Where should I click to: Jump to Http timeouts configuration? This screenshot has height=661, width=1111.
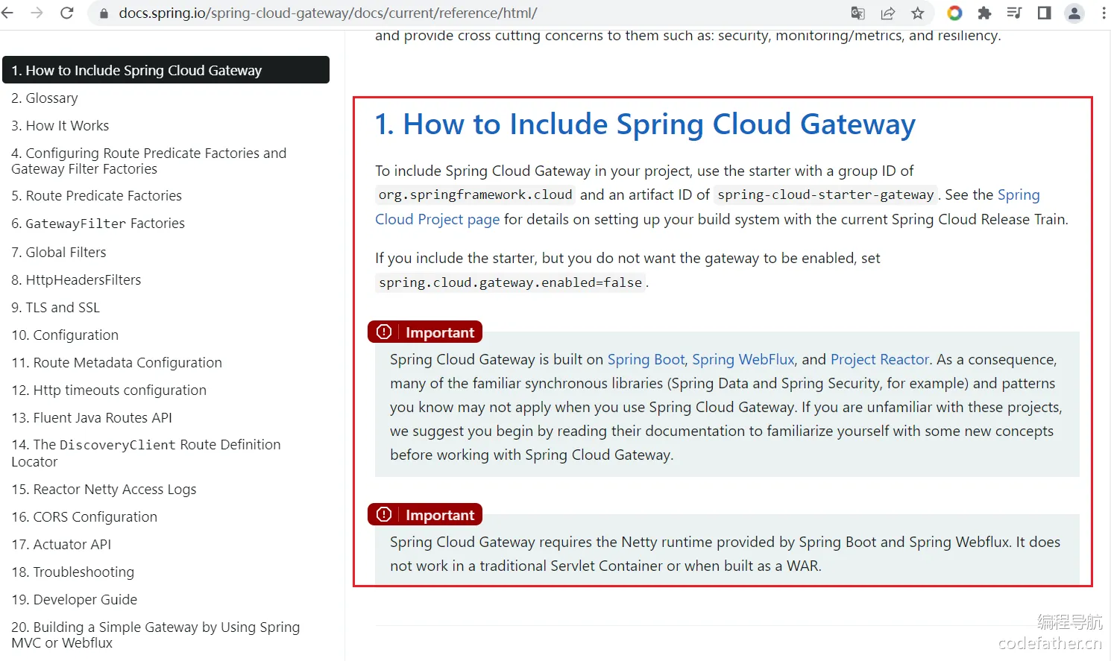pyautogui.click(x=109, y=390)
